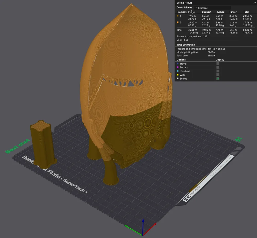Enable the Unretract display checkbox

click(x=218, y=71)
